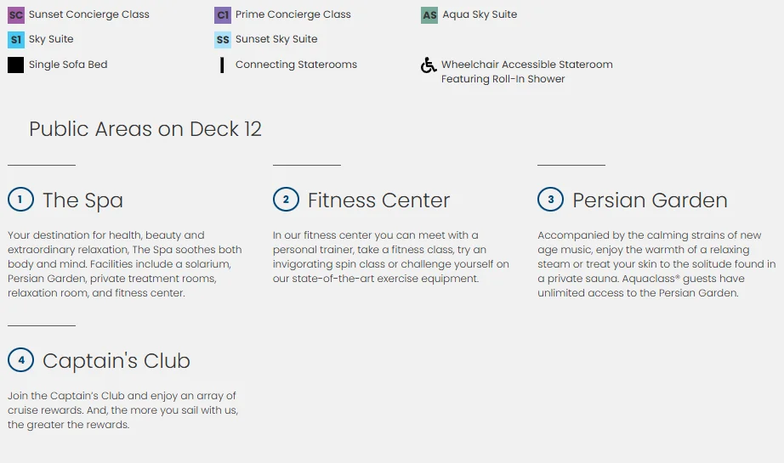The width and height of the screenshot is (784, 463).
Task: Click the number 2 circle beside Fitness Center
Action: coord(286,200)
